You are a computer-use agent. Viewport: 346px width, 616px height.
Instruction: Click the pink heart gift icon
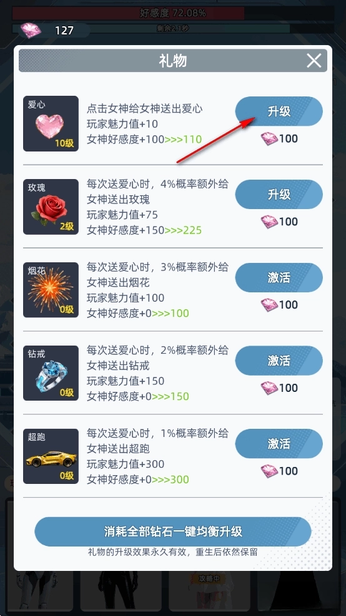pyautogui.click(x=49, y=126)
